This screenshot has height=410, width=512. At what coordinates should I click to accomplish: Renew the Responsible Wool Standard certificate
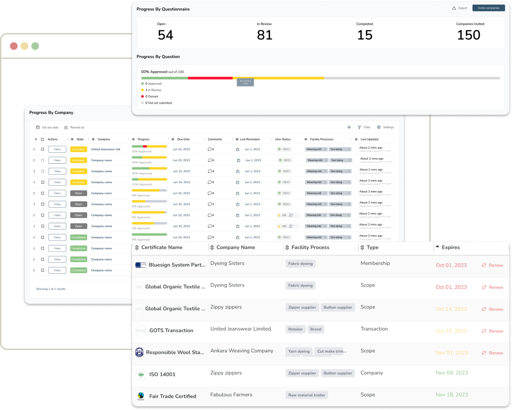point(493,353)
